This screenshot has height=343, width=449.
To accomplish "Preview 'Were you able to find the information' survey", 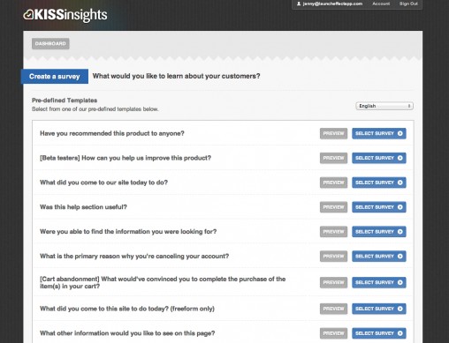I will point(333,232).
